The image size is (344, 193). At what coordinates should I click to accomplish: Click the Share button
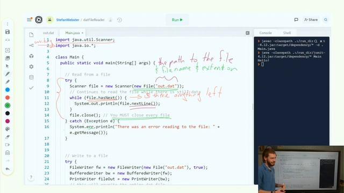[311, 20]
